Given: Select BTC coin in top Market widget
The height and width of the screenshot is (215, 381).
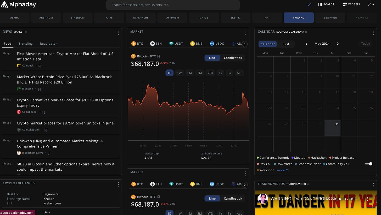Looking at the screenshot, I should click(137, 44).
